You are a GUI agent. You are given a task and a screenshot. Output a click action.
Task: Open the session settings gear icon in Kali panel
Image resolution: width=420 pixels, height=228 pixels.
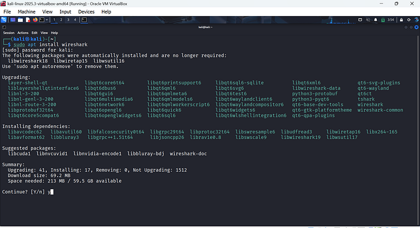(409, 20)
